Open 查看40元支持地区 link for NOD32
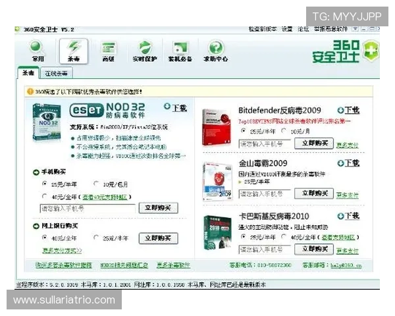This screenshot has width=395, height=316. pyautogui.click(x=105, y=197)
